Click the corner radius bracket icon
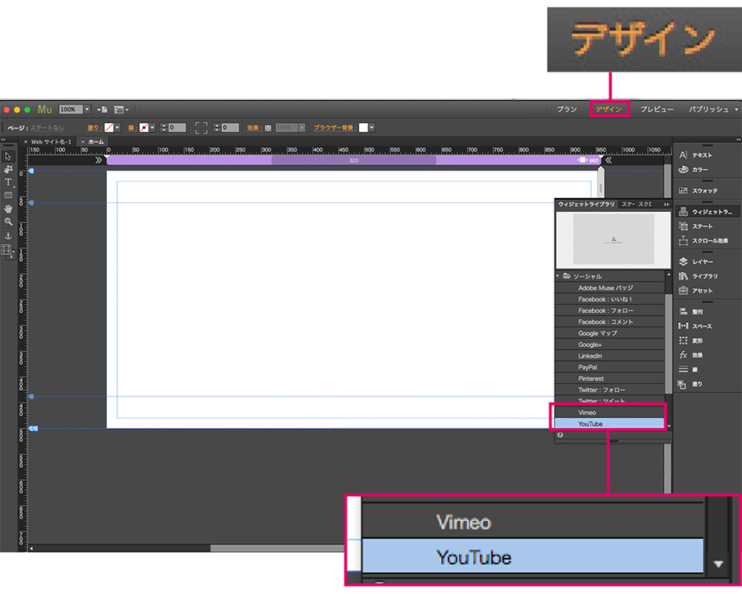The height and width of the screenshot is (594, 742). click(201, 128)
